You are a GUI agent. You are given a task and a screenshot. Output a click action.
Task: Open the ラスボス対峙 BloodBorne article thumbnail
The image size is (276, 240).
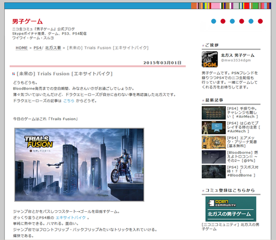(214, 172)
